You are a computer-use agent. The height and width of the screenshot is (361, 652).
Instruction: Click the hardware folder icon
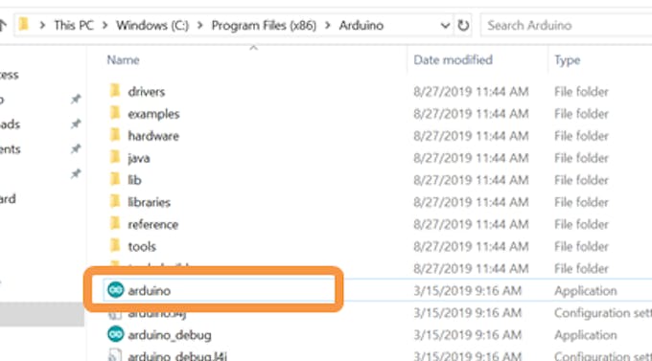pos(115,135)
